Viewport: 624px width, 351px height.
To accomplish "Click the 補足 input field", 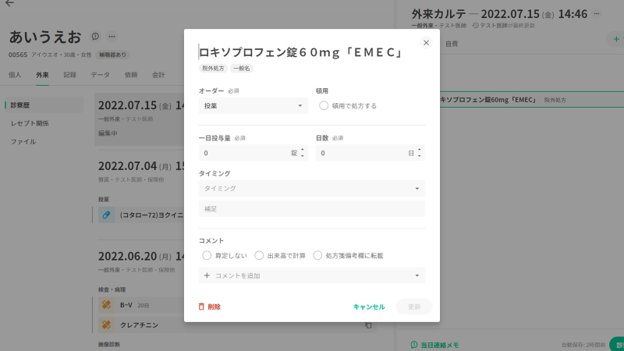I will click(312, 208).
